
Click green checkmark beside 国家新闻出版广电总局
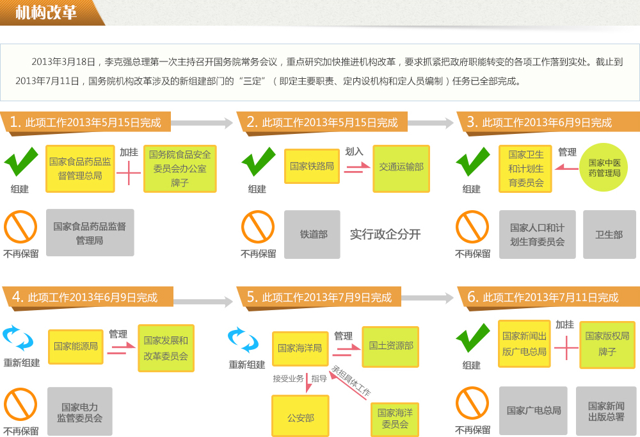pyautogui.click(x=473, y=338)
